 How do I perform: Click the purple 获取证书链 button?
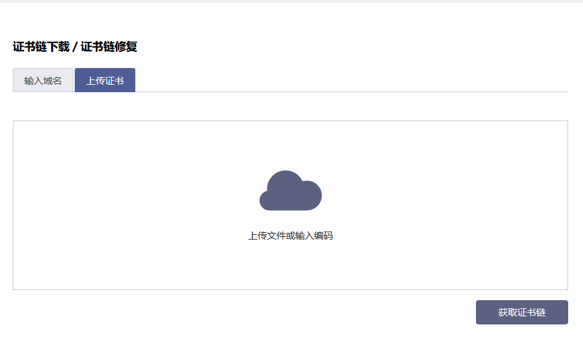[x=522, y=312]
